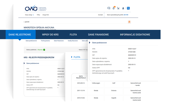Expand the Moje usługi dropdown
Screen dimensions: 171x105
[x=29, y=15]
